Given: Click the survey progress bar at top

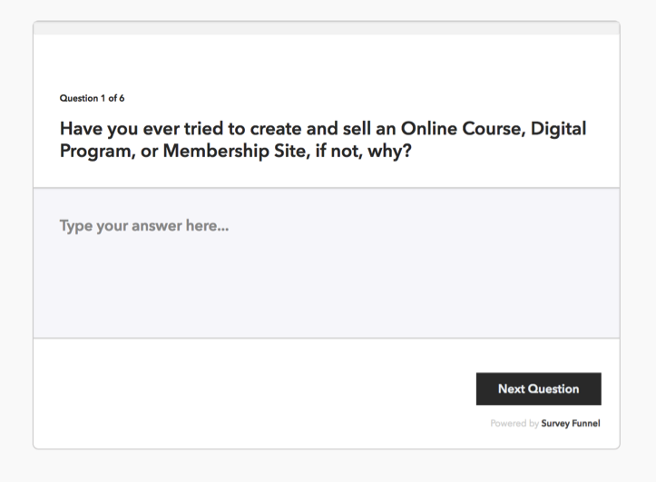Looking at the screenshot, I should [x=327, y=28].
